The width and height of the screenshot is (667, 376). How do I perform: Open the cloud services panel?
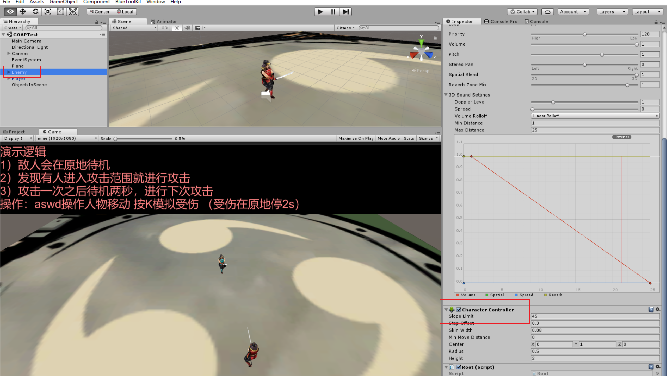pos(548,12)
